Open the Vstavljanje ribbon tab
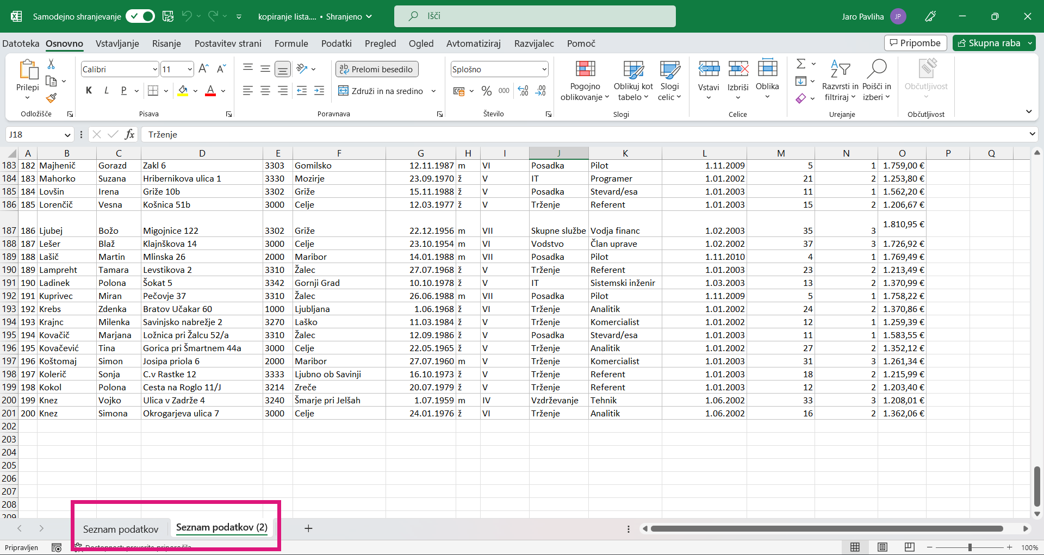 click(x=117, y=43)
